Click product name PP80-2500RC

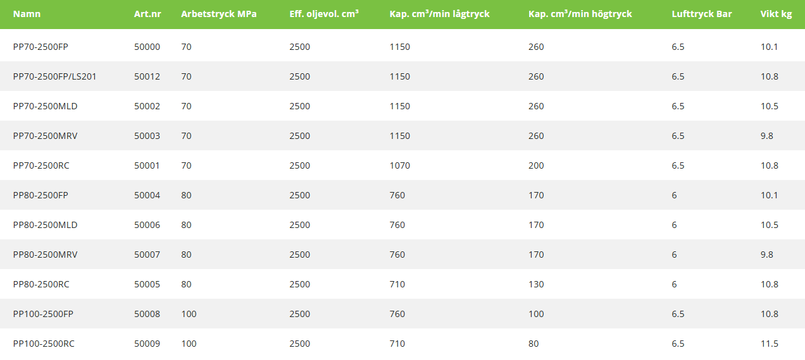point(41,284)
